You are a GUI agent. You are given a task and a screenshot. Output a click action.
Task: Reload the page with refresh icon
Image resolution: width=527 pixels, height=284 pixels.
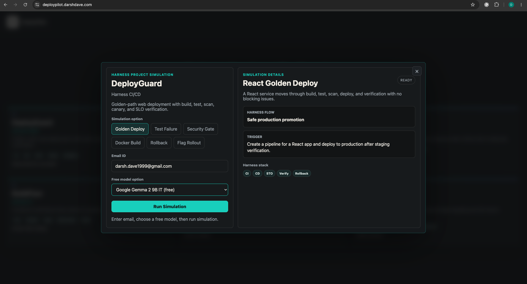click(x=25, y=5)
